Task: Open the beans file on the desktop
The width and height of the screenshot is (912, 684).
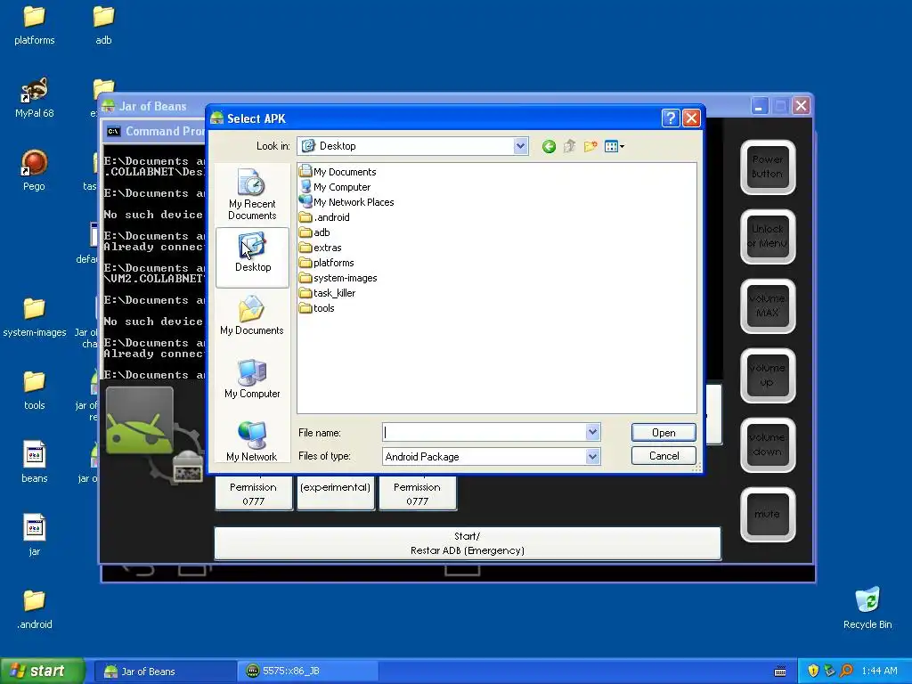Action: click(35, 463)
